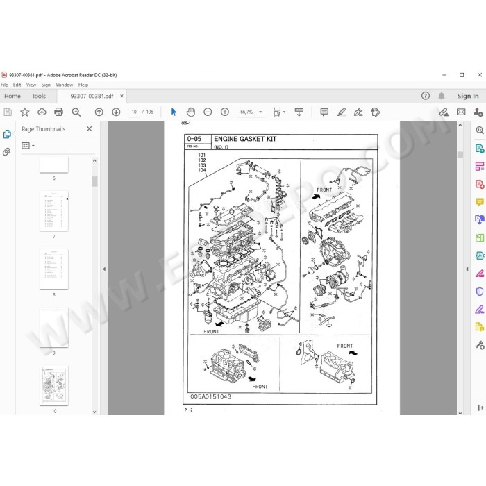Select page 10 thumbnail
Screen dimensions: 486x486
[54, 385]
